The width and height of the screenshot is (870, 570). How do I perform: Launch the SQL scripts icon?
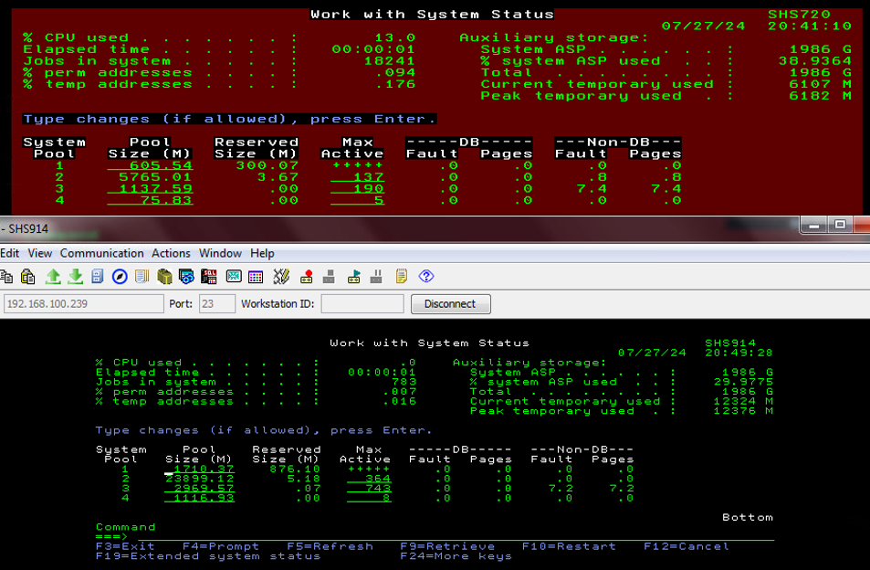click(209, 276)
